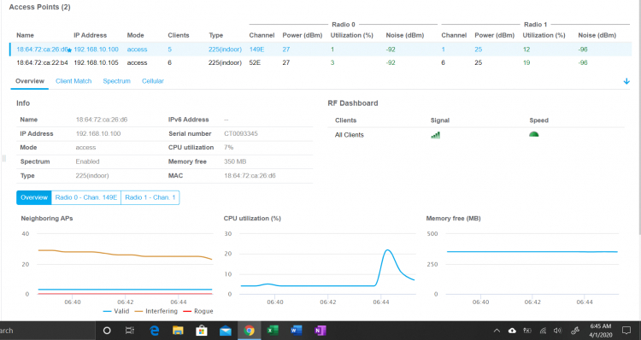Click All Clients in RF Dashboard
The width and height of the screenshot is (641, 340).
tap(349, 135)
